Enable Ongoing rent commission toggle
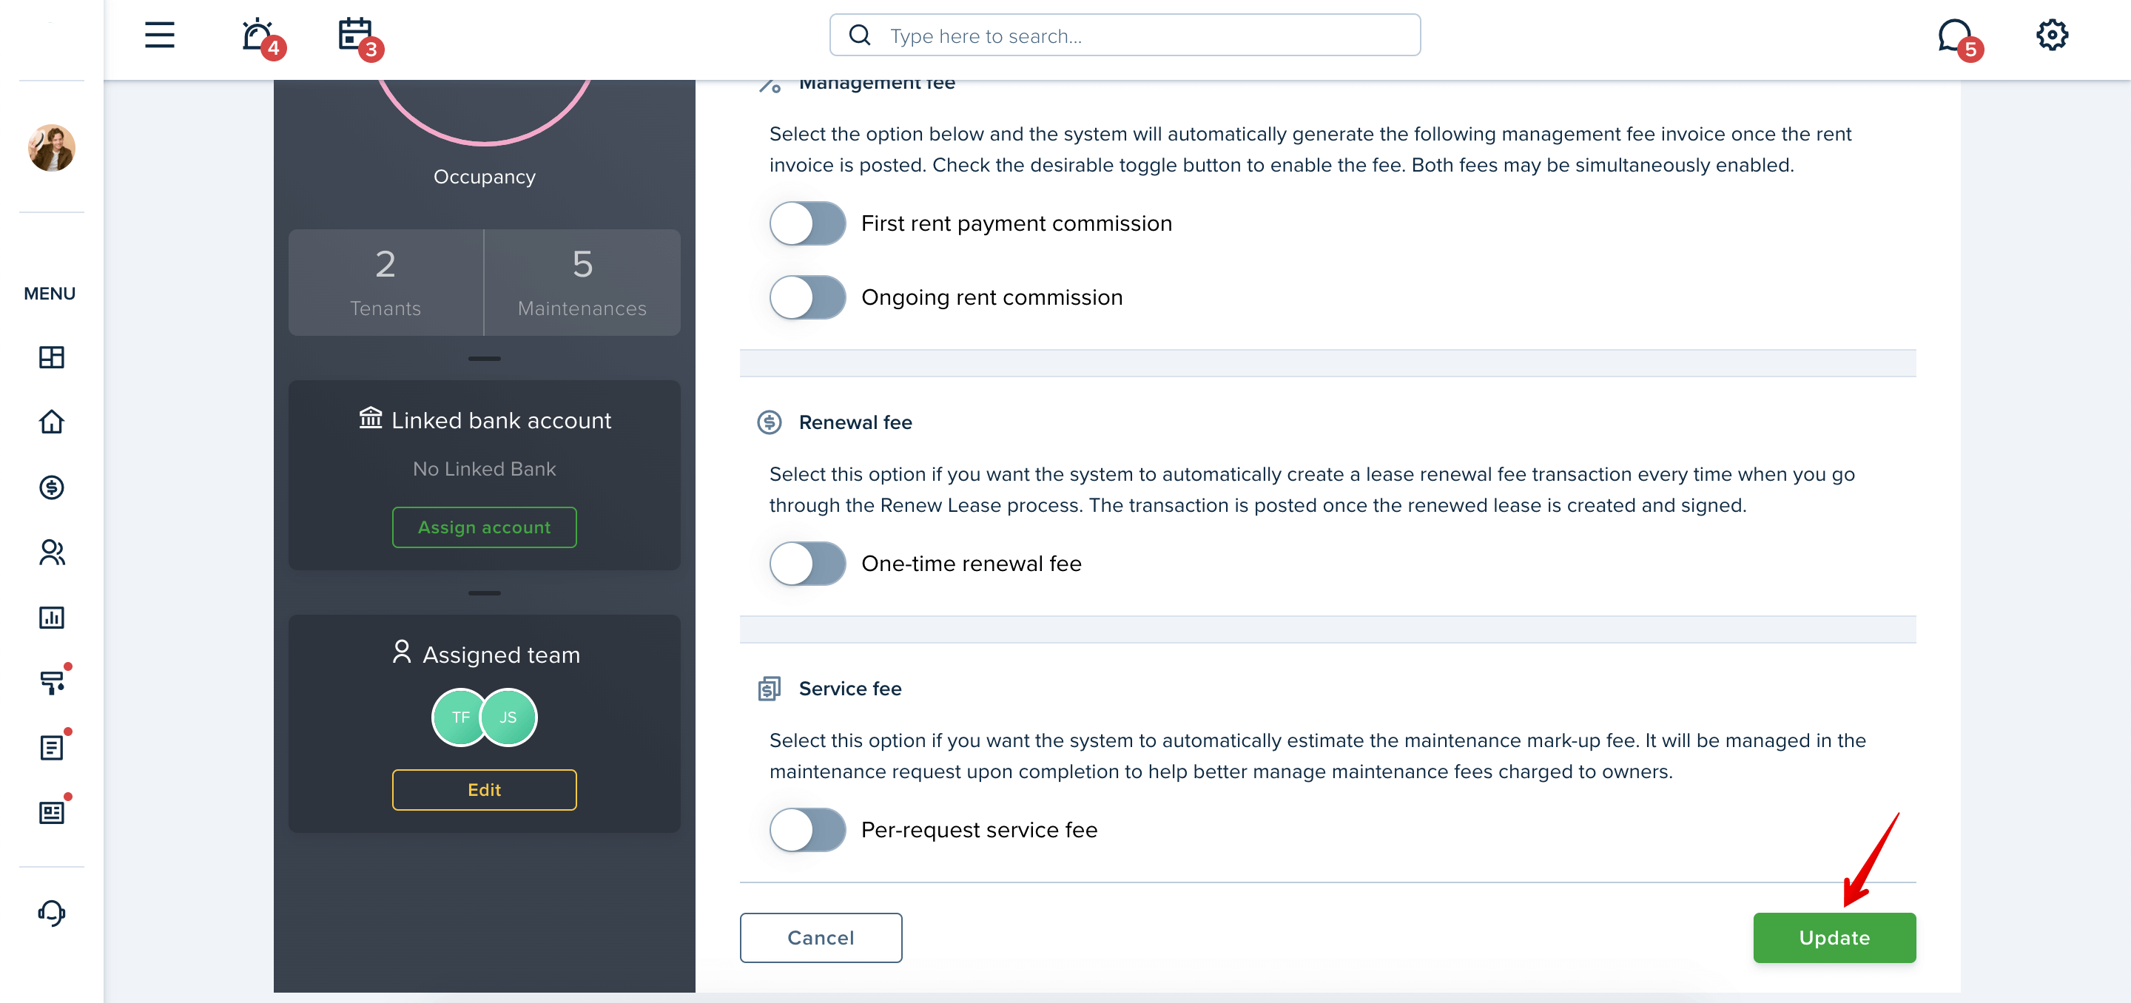 pyautogui.click(x=807, y=297)
